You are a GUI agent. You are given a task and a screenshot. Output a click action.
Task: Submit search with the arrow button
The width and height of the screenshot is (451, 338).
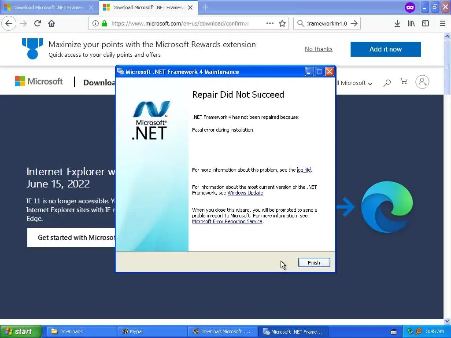point(354,23)
